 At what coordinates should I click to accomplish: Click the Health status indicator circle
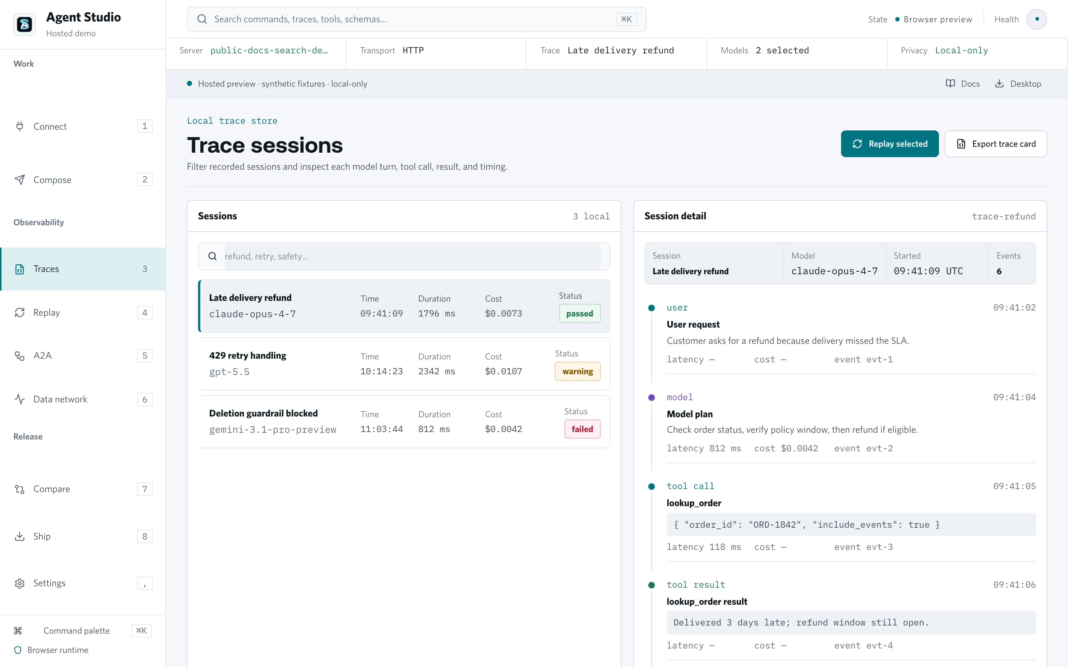1037,19
